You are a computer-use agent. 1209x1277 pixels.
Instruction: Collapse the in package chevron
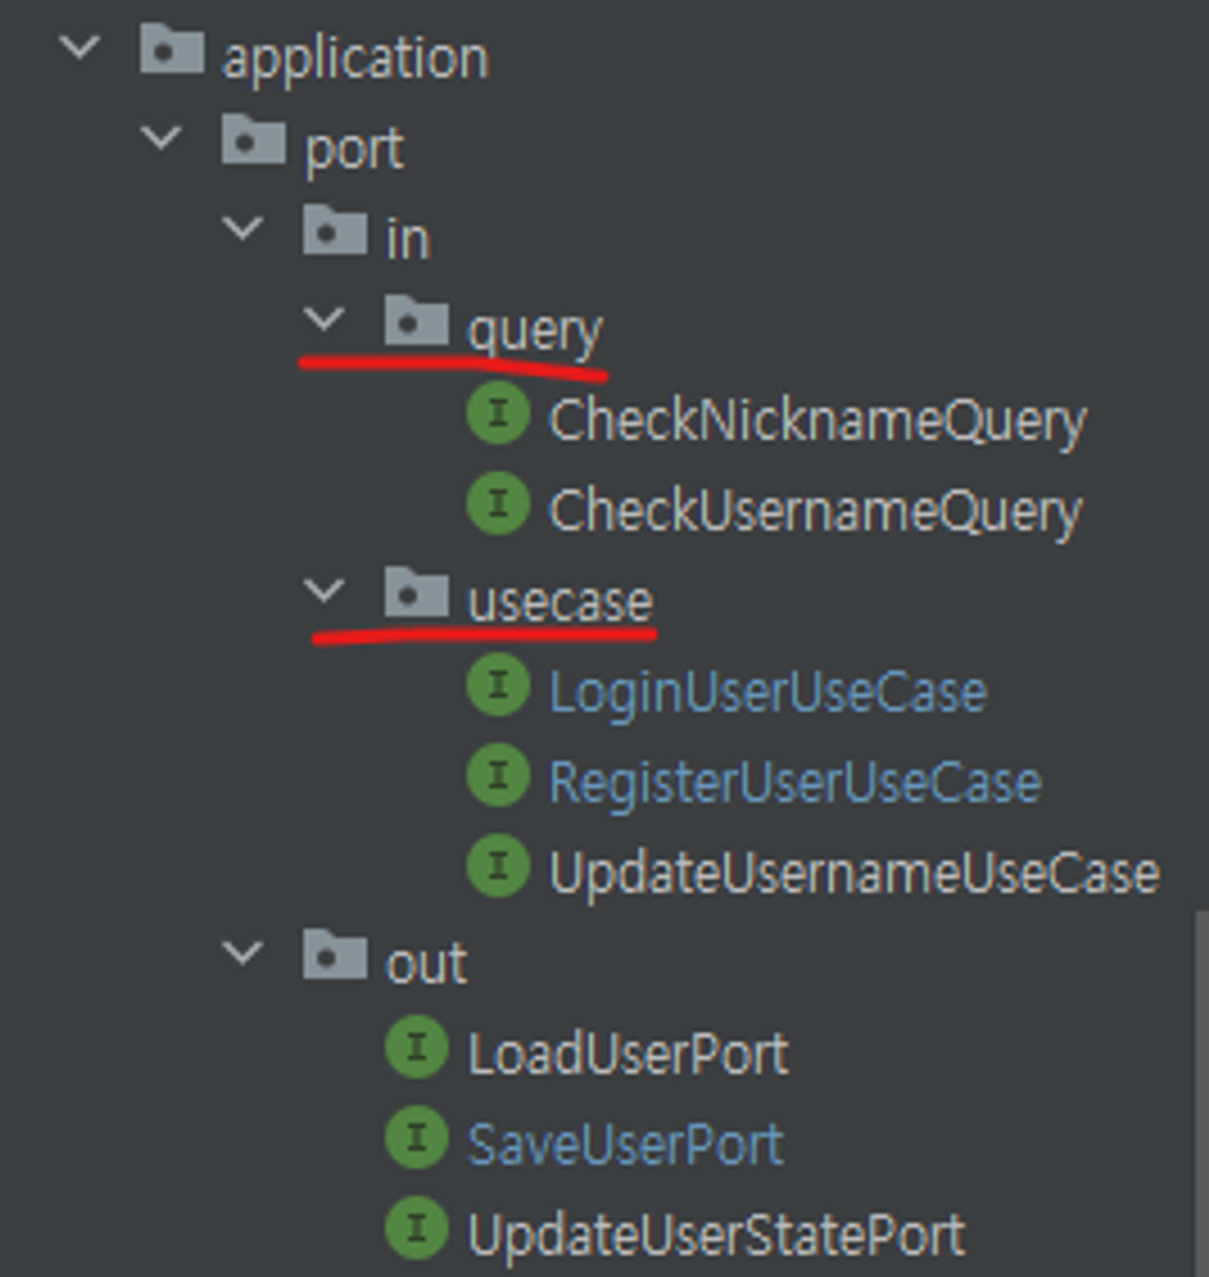[x=242, y=229]
